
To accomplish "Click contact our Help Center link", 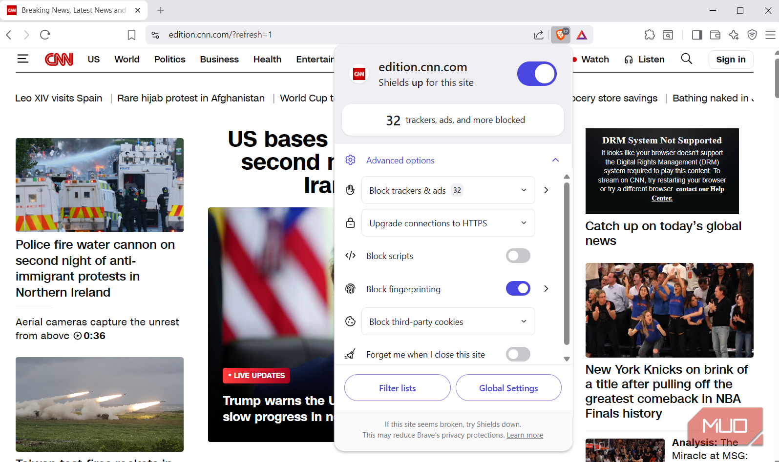I will point(688,194).
